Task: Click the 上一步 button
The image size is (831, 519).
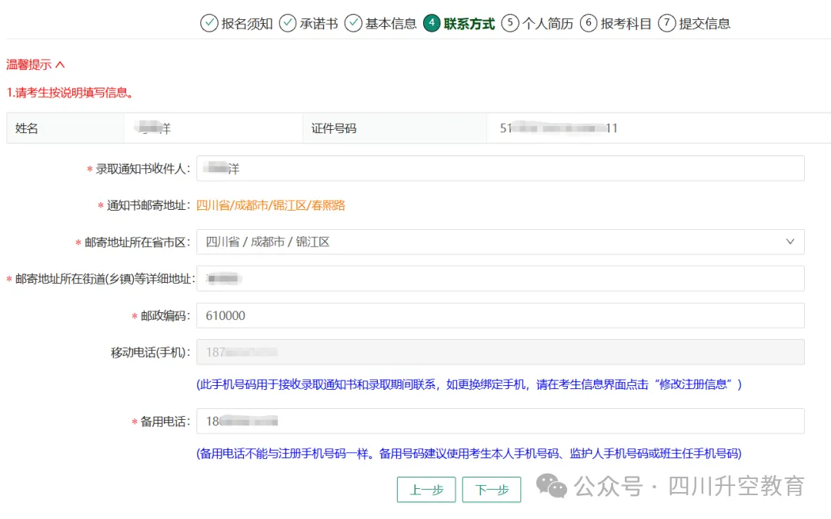Action: click(x=426, y=489)
